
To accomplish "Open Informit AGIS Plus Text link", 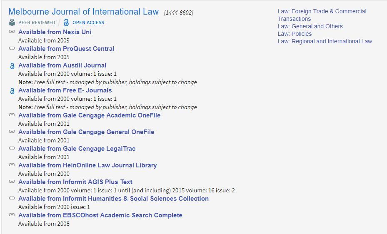I will [x=75, y=182].
